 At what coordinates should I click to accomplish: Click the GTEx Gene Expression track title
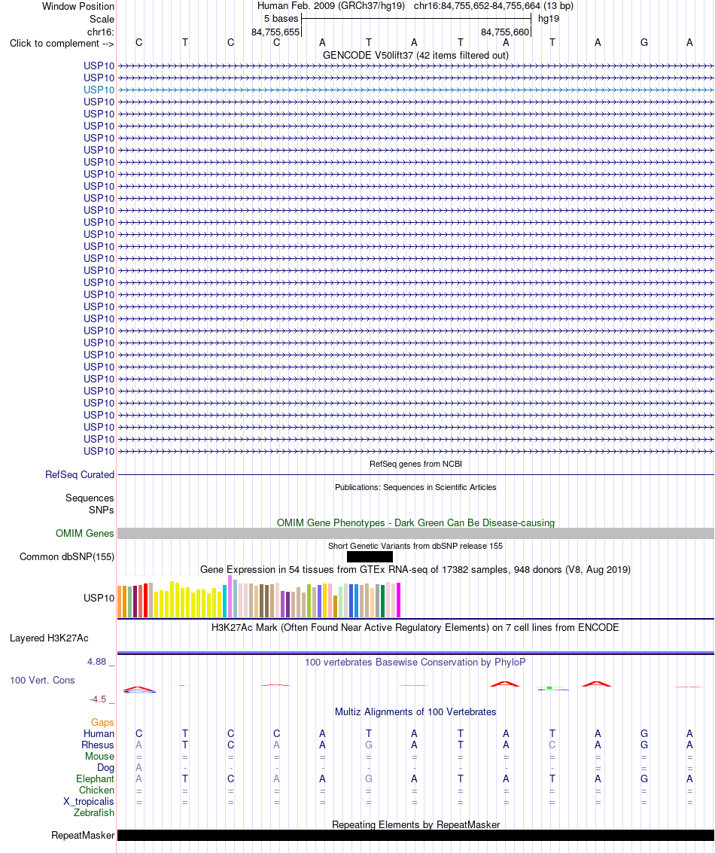[415, 570]
